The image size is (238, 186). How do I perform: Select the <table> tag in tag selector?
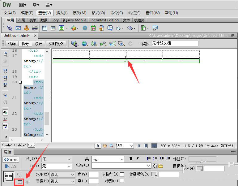click(20, 145)
